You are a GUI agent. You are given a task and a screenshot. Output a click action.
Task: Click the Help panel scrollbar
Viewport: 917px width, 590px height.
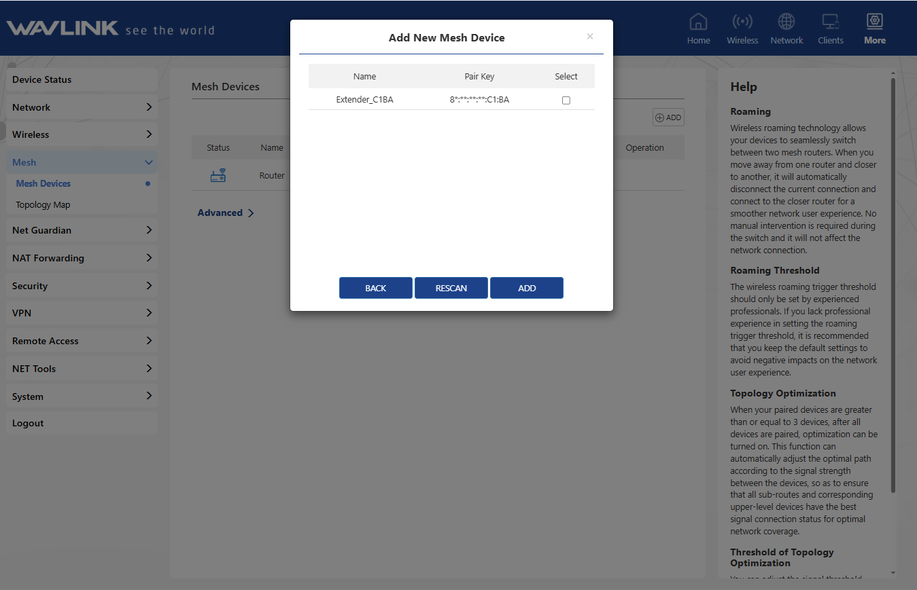click(x=893, y=285)
